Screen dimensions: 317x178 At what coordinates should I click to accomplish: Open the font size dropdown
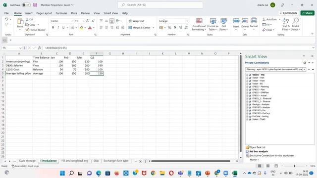(x=83, y=21)
